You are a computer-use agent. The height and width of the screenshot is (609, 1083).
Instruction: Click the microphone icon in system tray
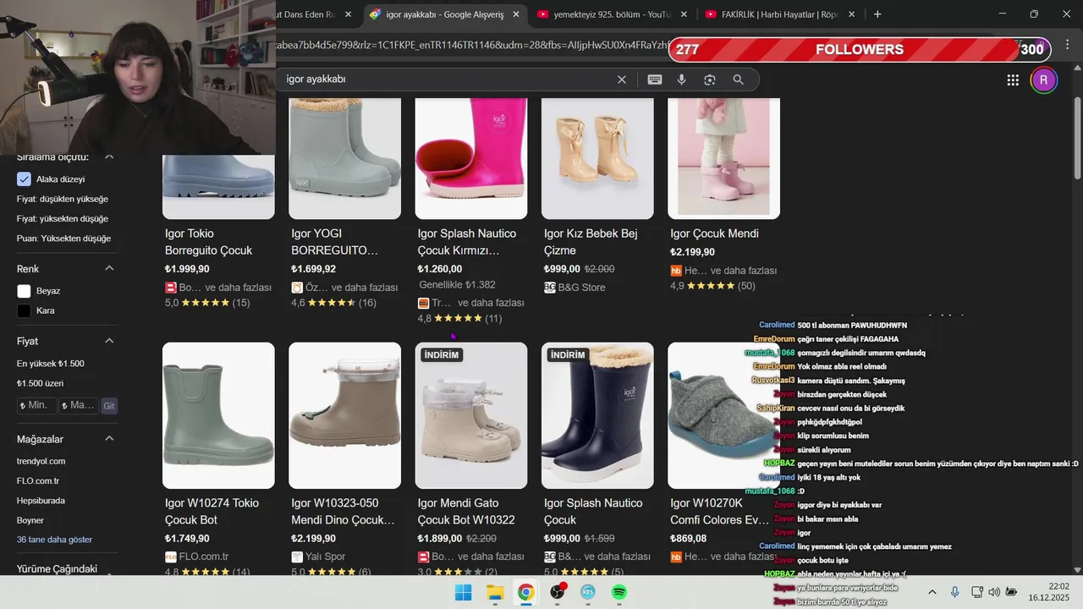coord(954,592)
